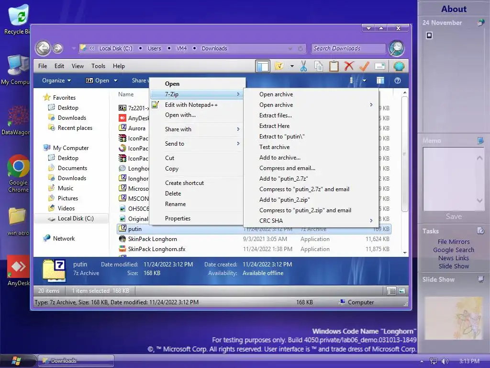Click the Search Downloads input field
Screen dimensions: 490x368
[x=348, y=48]
